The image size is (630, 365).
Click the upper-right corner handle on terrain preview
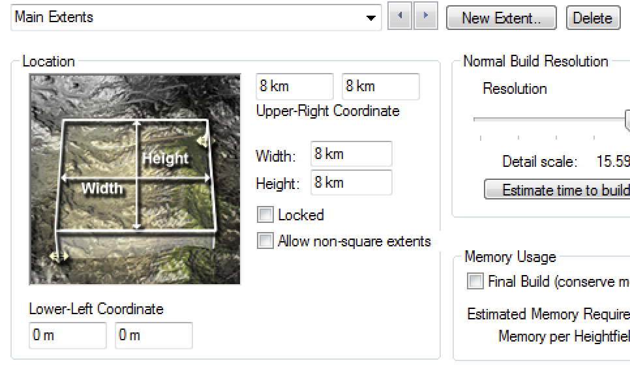coord(203,141)
